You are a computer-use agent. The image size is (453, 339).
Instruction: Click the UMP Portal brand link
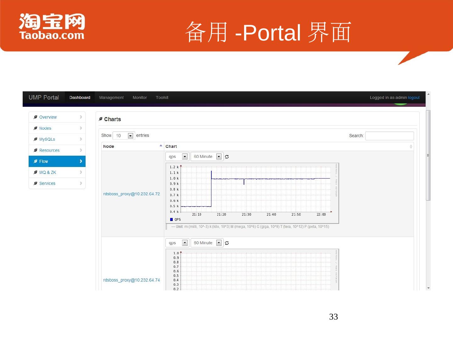point(44,98)
